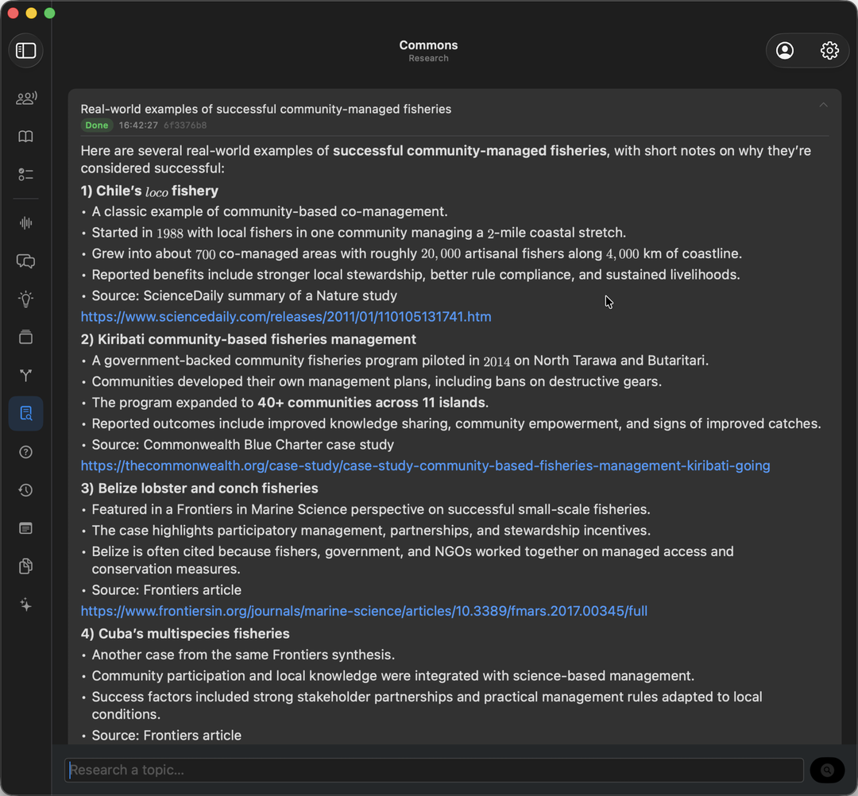Image resolution: width=858 pixels, height=796 pixels.
Task: Open the open-book icon in sidebar
Action: (25, 136)
